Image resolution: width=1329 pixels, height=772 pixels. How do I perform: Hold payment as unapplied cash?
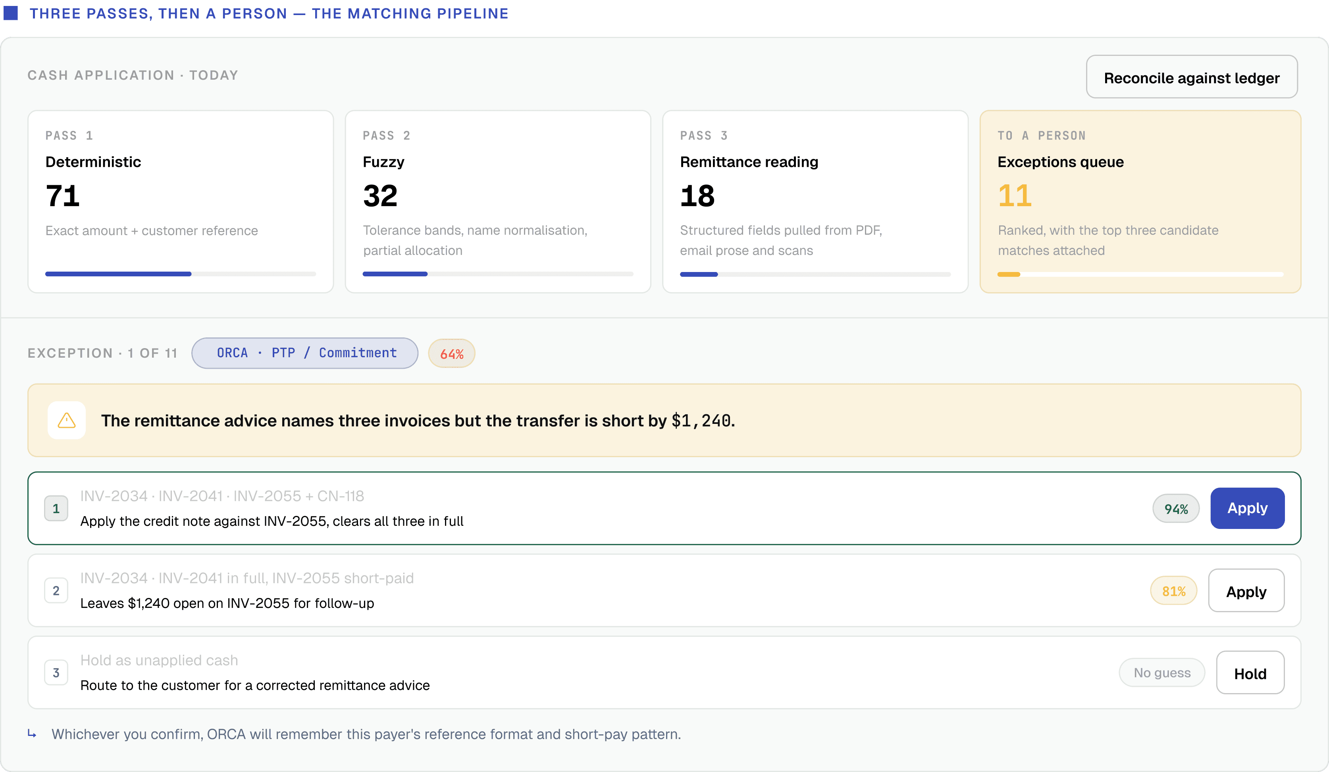1250,673
